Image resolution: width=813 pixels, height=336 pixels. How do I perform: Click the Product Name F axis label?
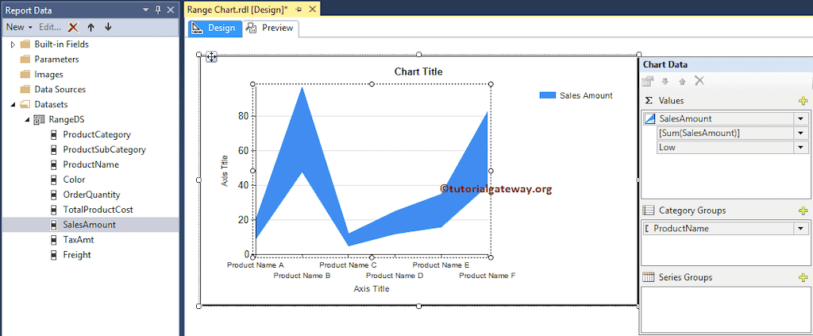point(487,276)
